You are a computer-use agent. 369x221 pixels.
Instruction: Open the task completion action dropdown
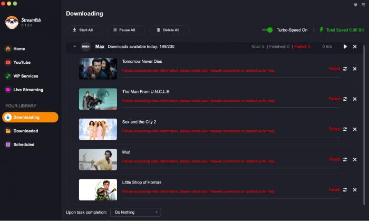tap(135, 212)
